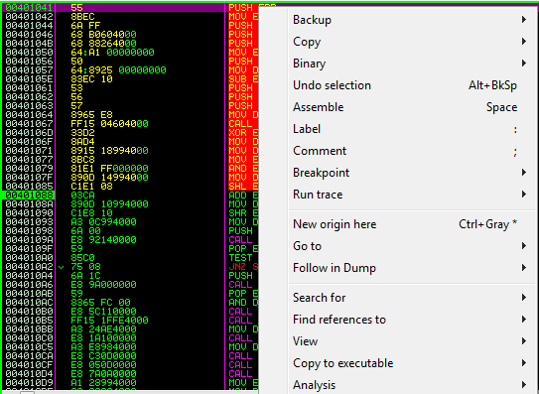
Task: Select address row 0040108A
Action: click(x=29, y=203)
